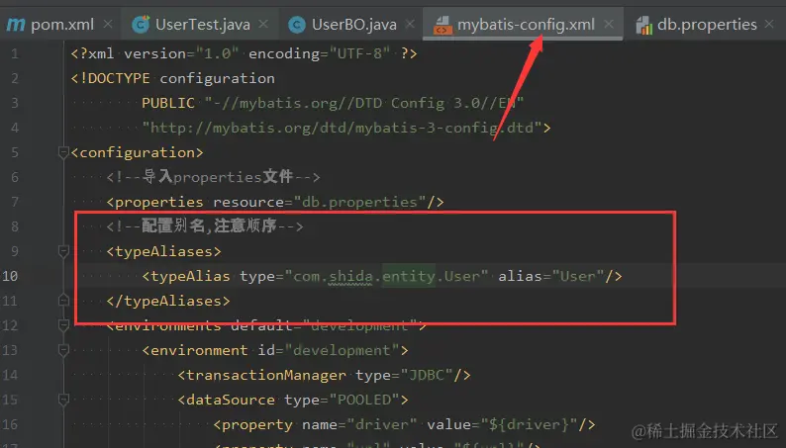Collapse the typeAliases opening tag fold marker

(63, 251)
